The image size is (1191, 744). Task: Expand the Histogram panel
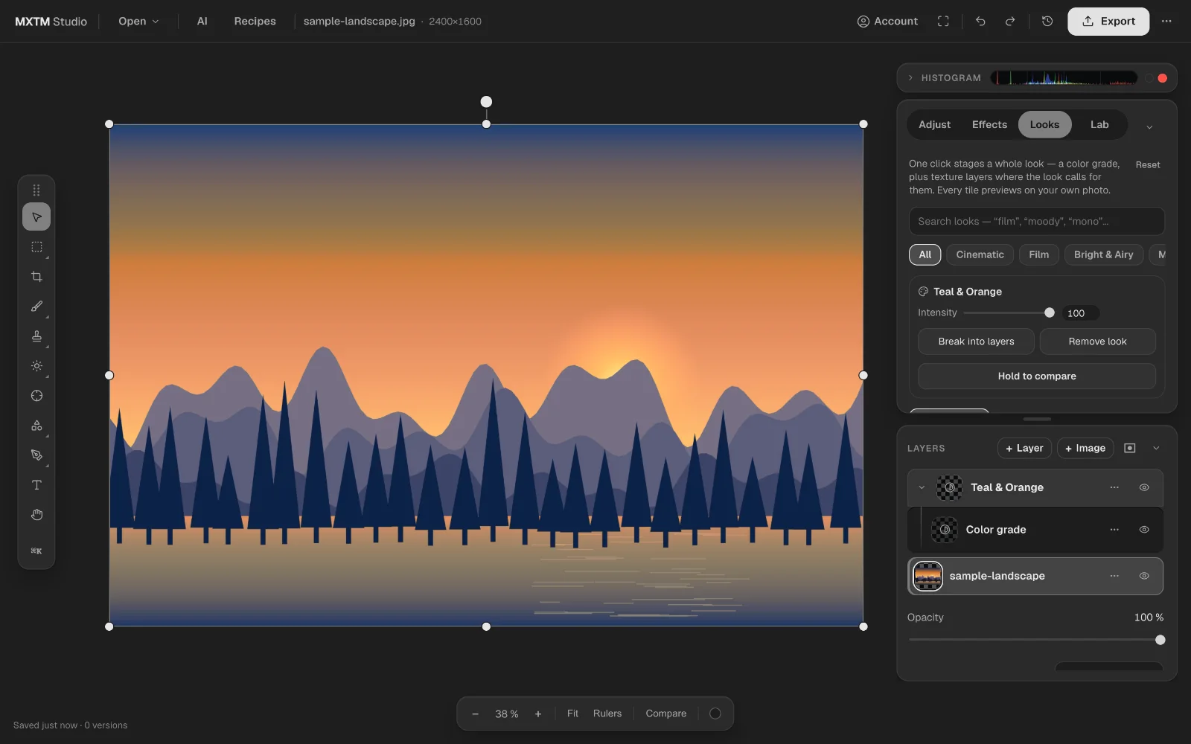coord(910,78)
